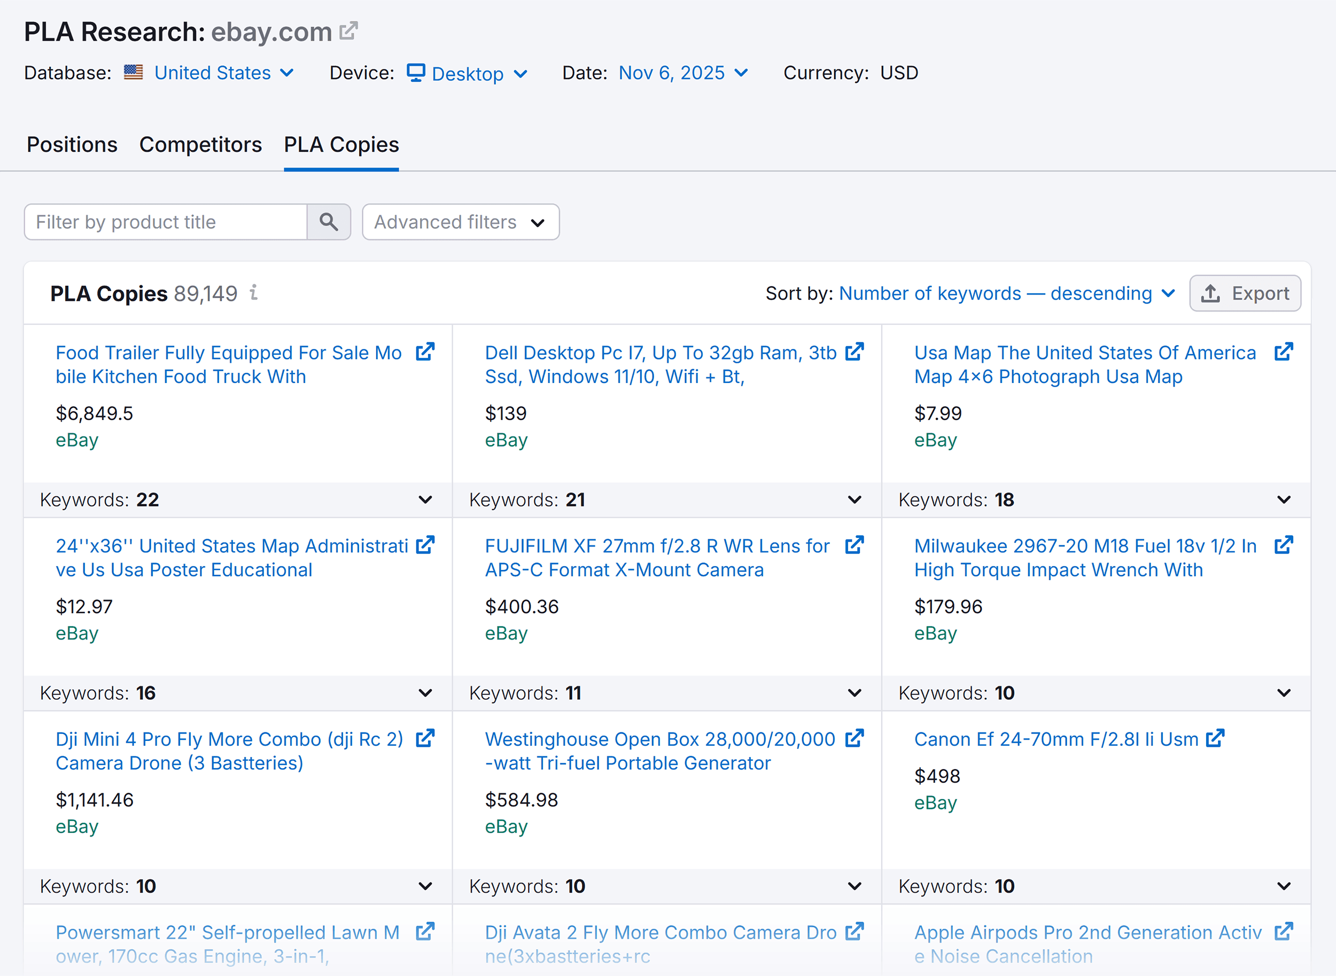The image size is (1336, 976).
Task: Click the eBay link under the Usa Map product
Action: click(x=935, y=440)
